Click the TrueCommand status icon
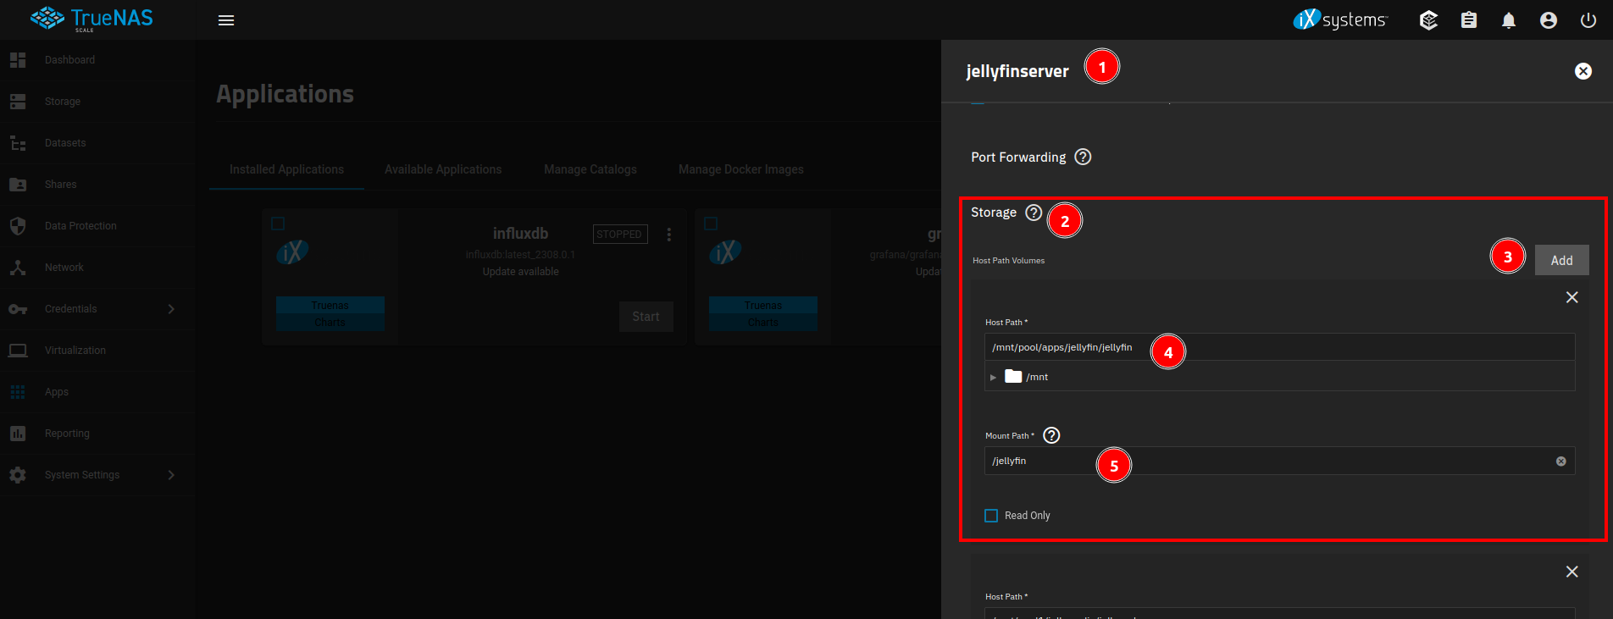 click(x=1428, y=20)
